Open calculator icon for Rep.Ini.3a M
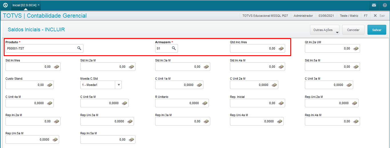Image resolution: width=390 pixels, height=148 pixels. [x=207, y=122]
